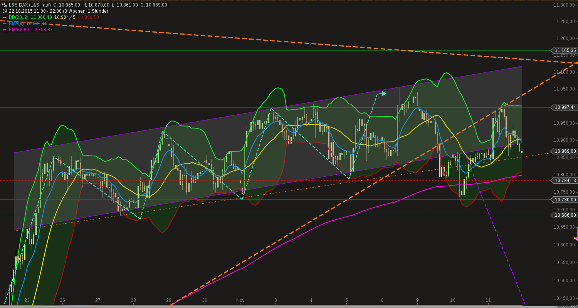Click the candlestick chart icon beside L&S DAX
The width and height of the screenshot is (578, 308).
[5, 5]
